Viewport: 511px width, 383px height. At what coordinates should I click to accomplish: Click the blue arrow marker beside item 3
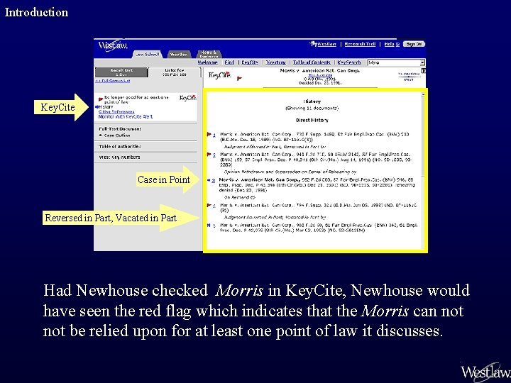click(209, 180)
